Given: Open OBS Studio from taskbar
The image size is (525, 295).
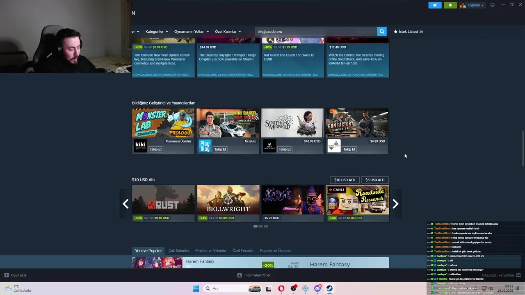Looking at the screenshot, I should pyautogui.click(x=293, y=288).
